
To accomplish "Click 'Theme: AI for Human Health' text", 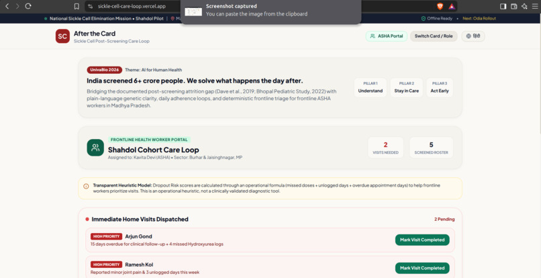I will (153, 70).
